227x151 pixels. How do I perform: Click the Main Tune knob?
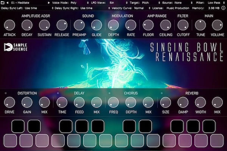201,25
